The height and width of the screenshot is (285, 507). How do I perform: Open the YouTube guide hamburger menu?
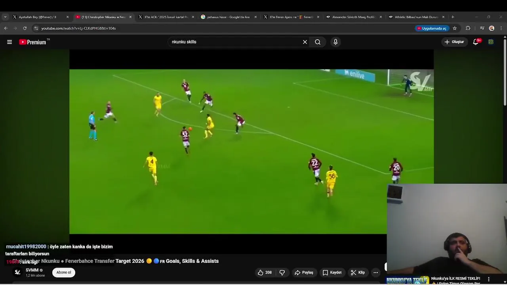coord(10,42)
